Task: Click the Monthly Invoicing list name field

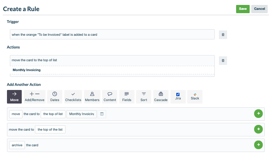Action: tap(82, 114)
